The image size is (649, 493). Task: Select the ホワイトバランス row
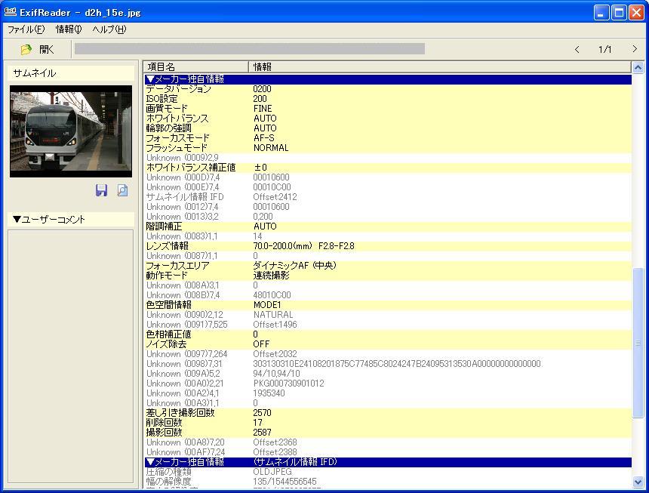click(x=388, y=119)
